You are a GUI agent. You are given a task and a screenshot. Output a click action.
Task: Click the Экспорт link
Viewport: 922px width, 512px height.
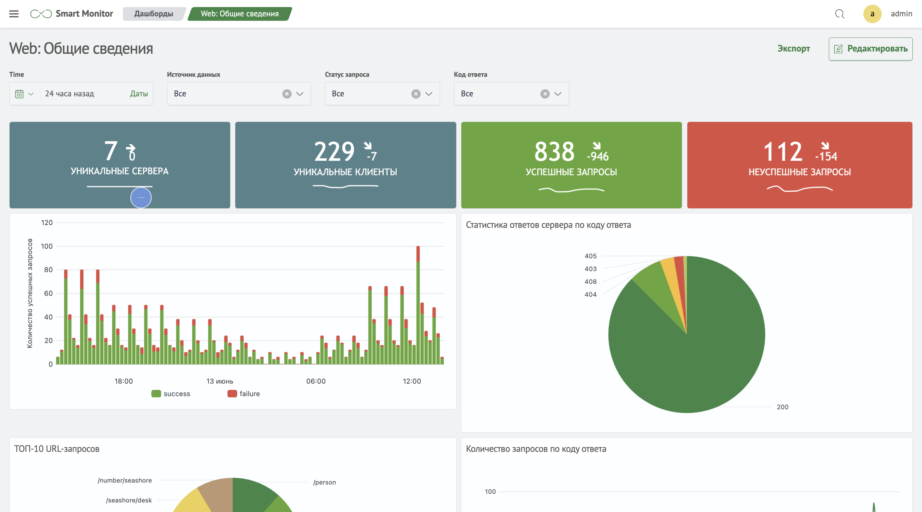793,49
